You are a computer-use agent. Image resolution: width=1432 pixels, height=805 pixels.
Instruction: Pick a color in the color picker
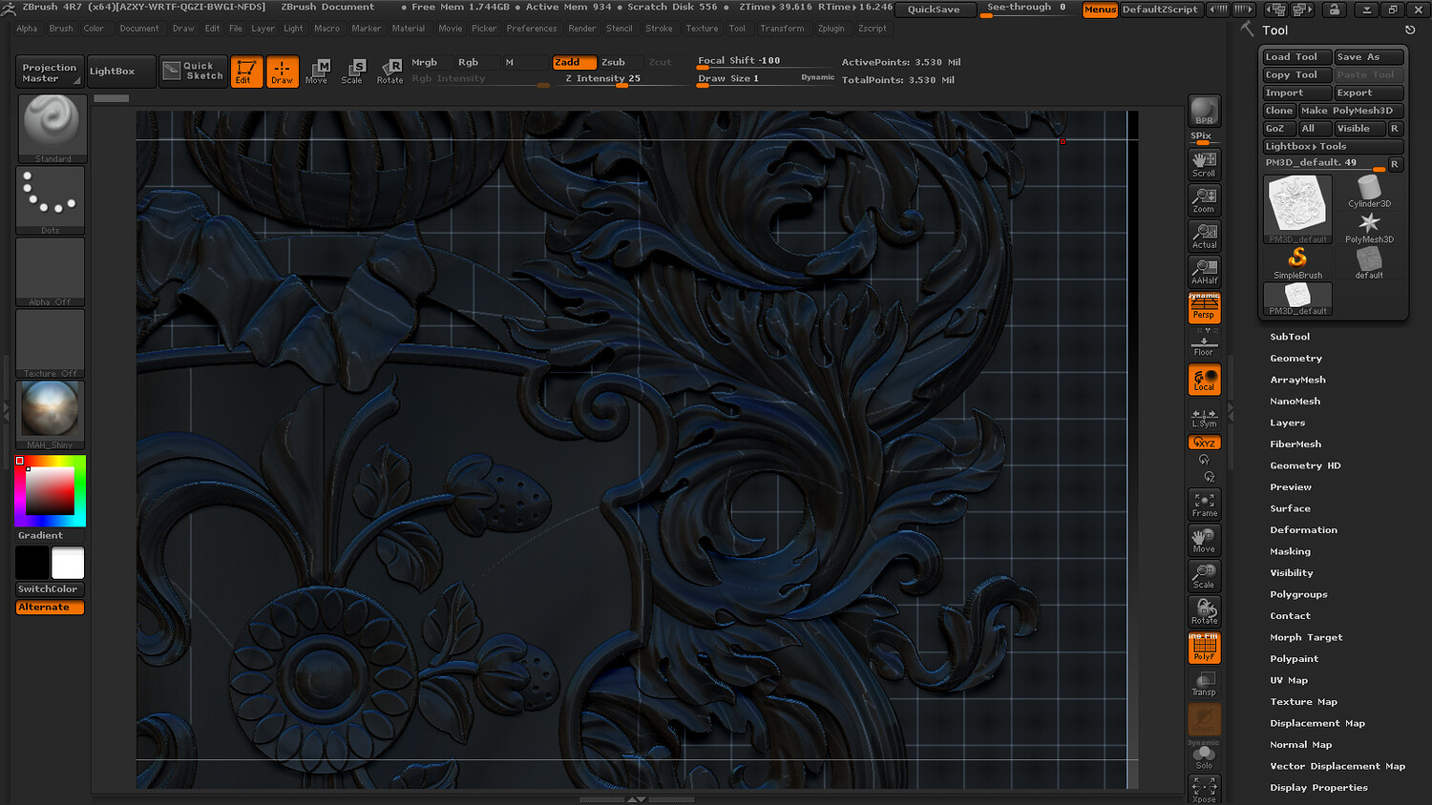coord(51,491)
